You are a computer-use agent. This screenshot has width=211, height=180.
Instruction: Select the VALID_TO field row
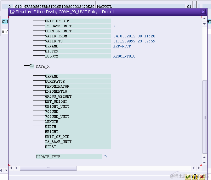click(x=78, y=41)
